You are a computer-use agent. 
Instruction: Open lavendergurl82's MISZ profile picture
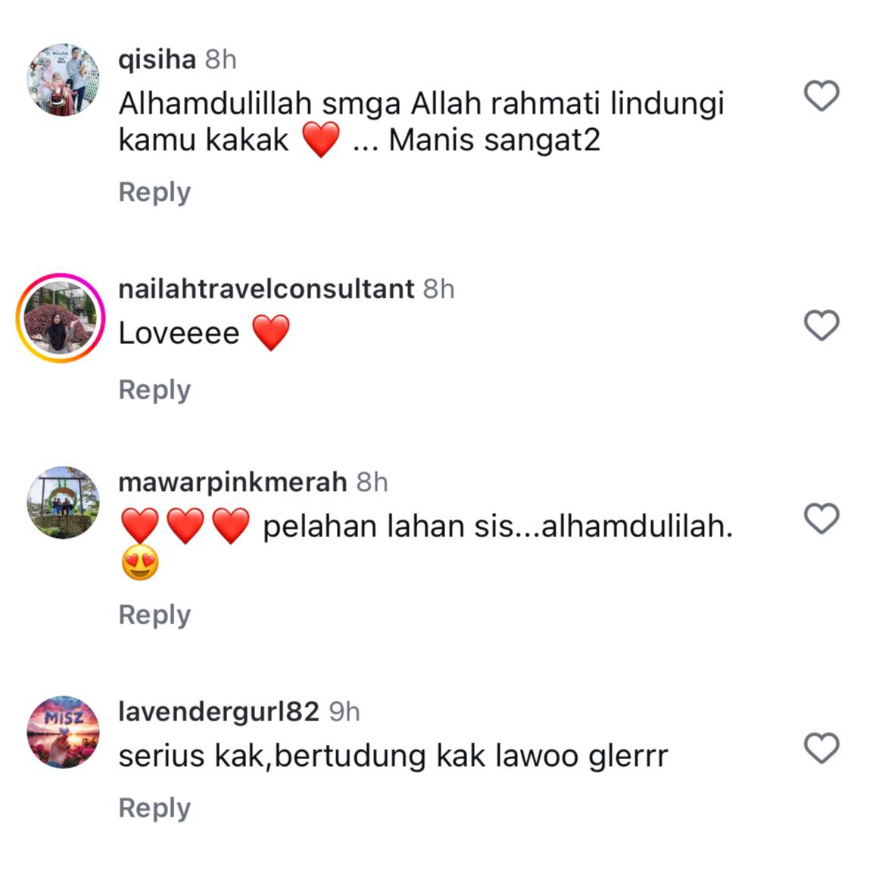64,732
